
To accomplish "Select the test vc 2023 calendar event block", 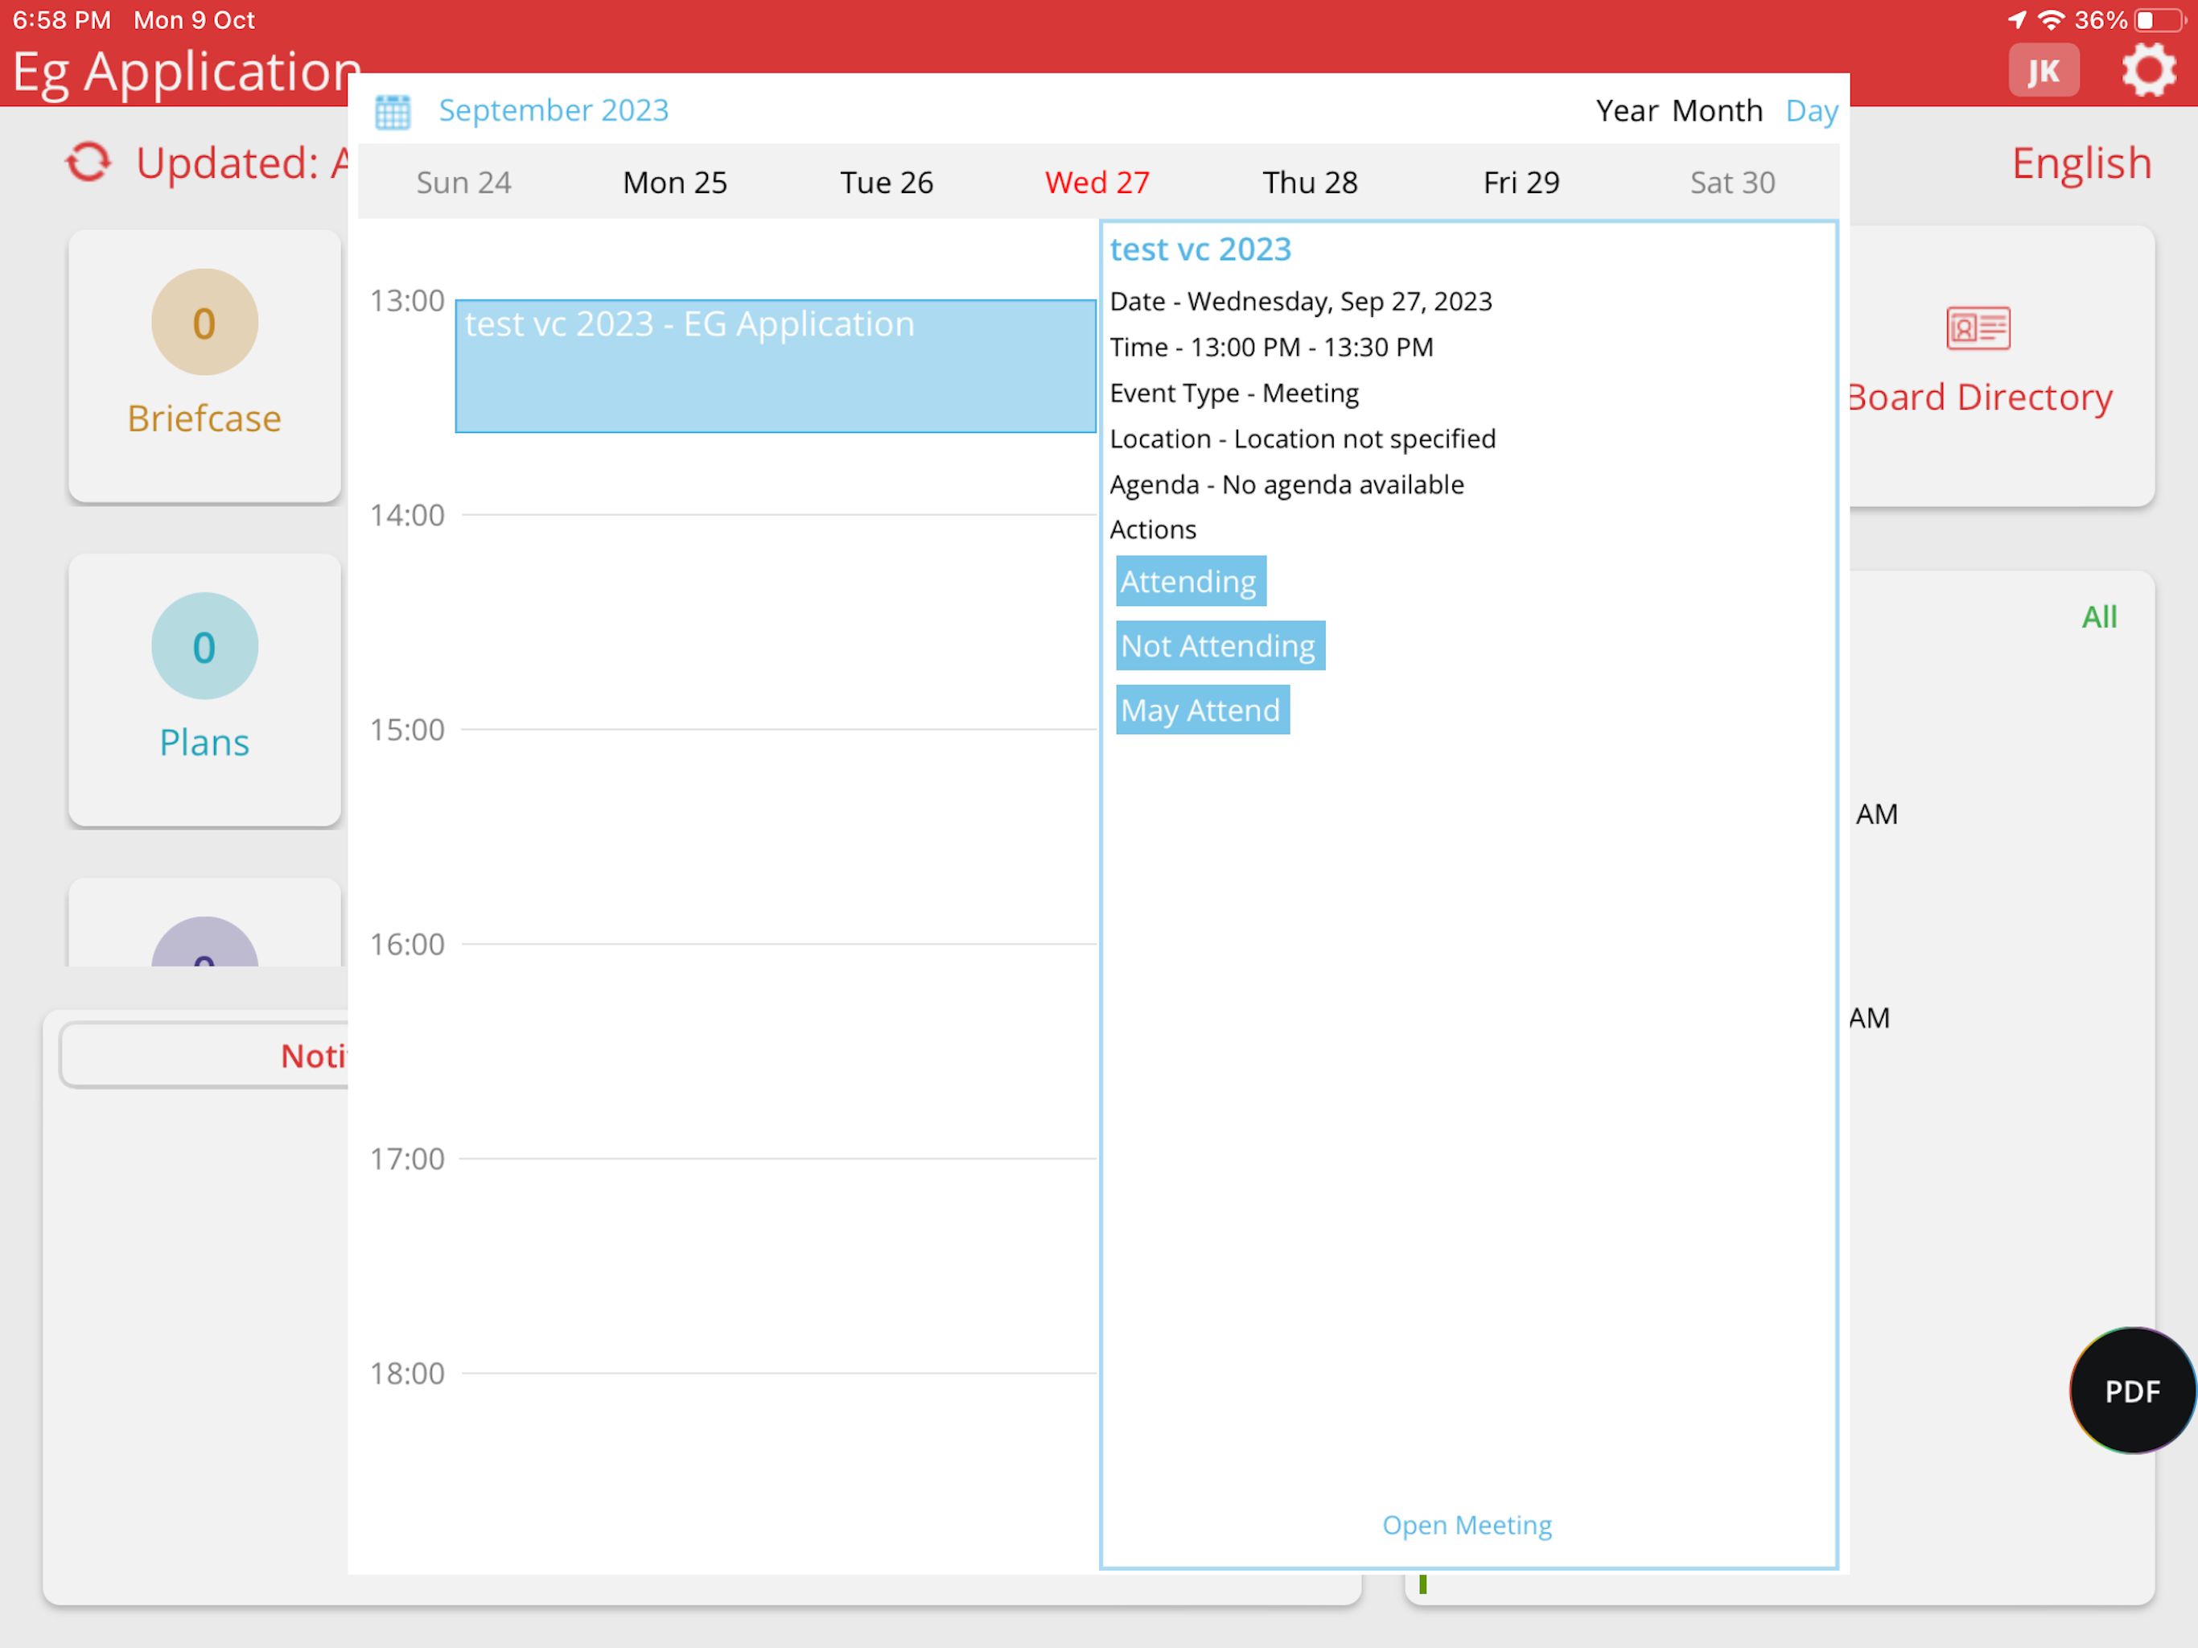I will pos(775,366).
